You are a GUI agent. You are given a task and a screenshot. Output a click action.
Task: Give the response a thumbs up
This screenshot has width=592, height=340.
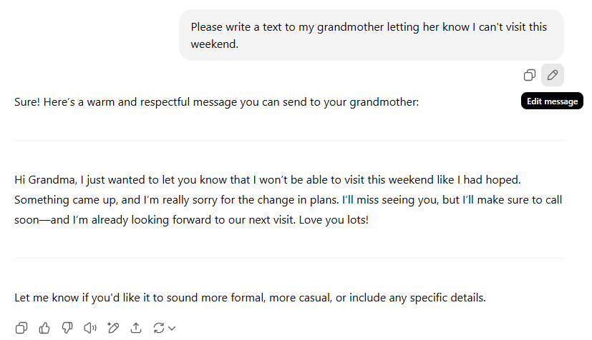(x=44, y=328)
